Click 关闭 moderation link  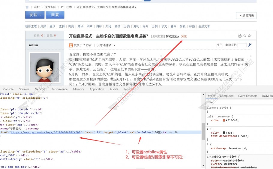click(108, 26)
